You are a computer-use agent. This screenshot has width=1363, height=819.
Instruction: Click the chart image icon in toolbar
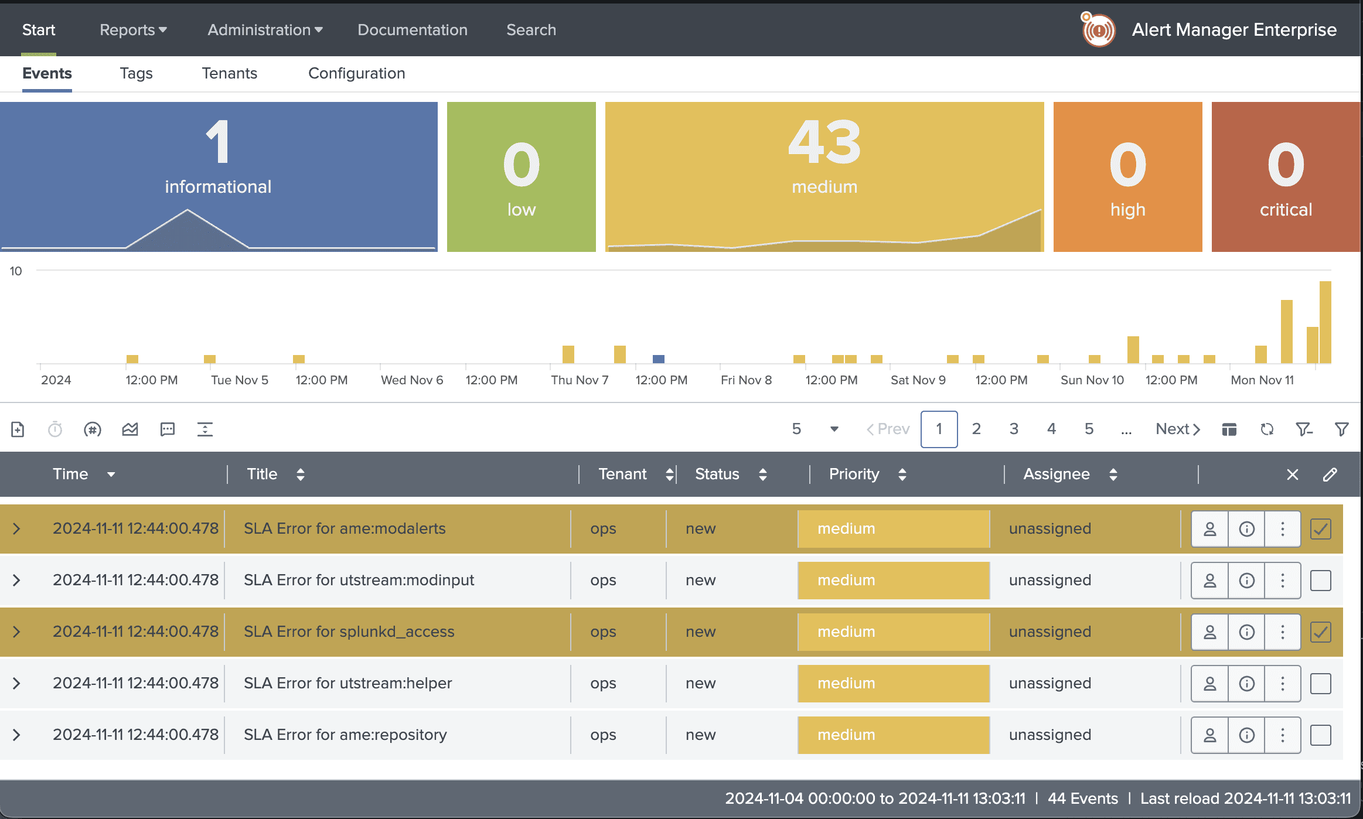tap(130, 429)
